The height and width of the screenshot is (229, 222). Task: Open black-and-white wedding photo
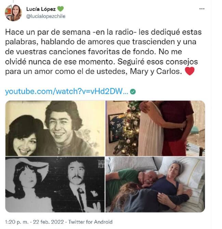tap(55, 184)
